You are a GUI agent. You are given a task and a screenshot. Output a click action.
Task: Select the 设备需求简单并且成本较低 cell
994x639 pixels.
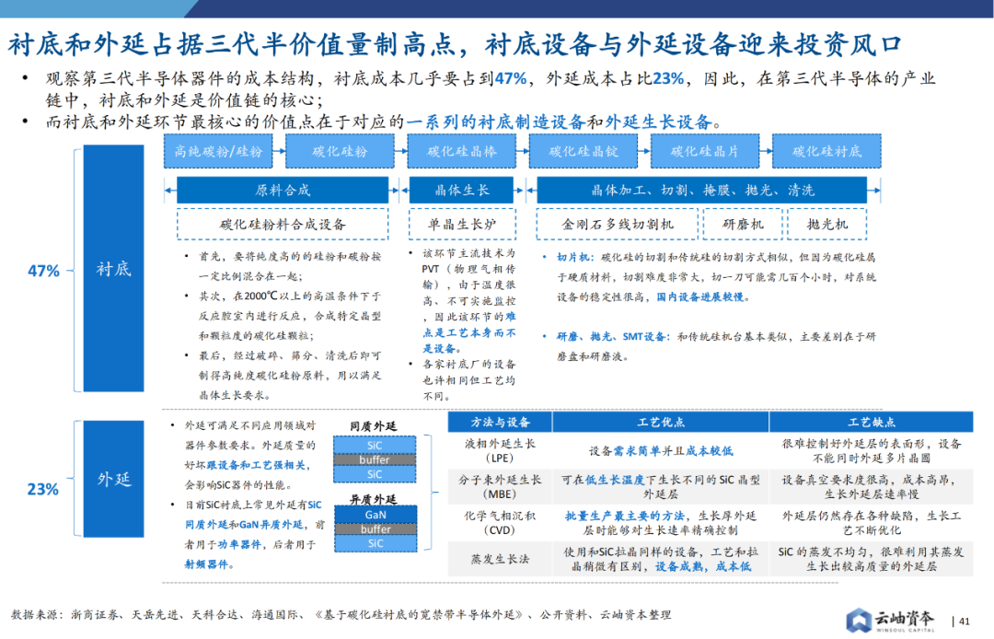click(x=661, y=451)
